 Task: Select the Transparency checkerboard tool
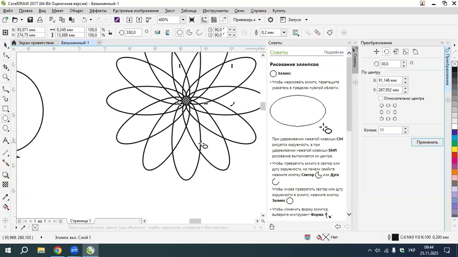click(x=5, y=185)
